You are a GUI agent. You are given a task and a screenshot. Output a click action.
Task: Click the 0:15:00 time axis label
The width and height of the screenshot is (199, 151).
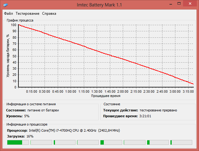32,91
